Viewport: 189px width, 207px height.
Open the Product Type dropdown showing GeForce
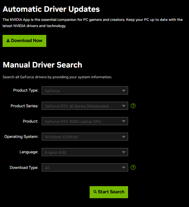(85, 90)
